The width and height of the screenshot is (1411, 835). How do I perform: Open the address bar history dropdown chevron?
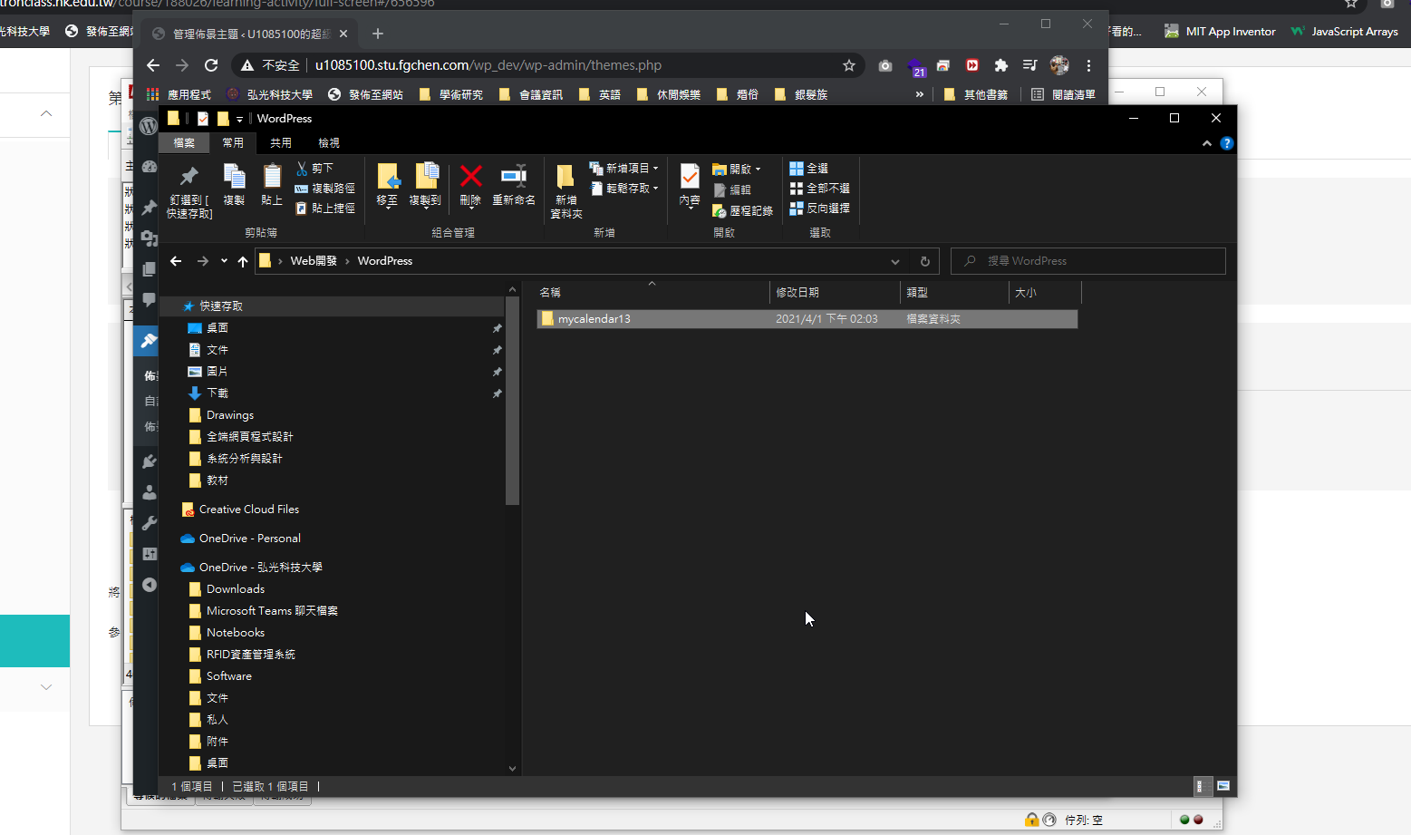pos(895,261)
